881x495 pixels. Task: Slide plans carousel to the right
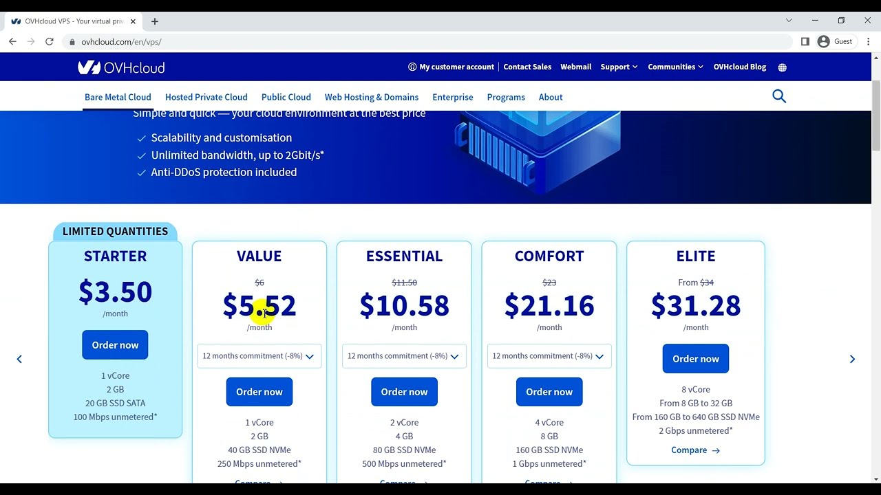click(852, 359)
